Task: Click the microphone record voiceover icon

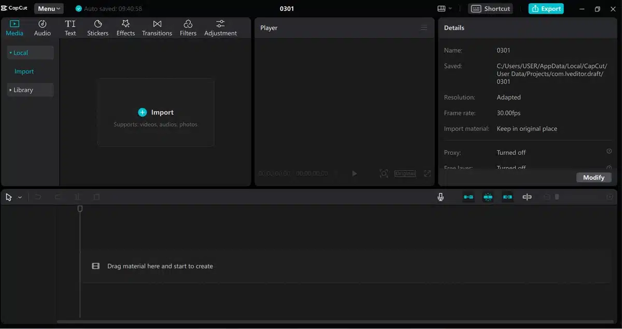Action: click(x=441, y=197)
